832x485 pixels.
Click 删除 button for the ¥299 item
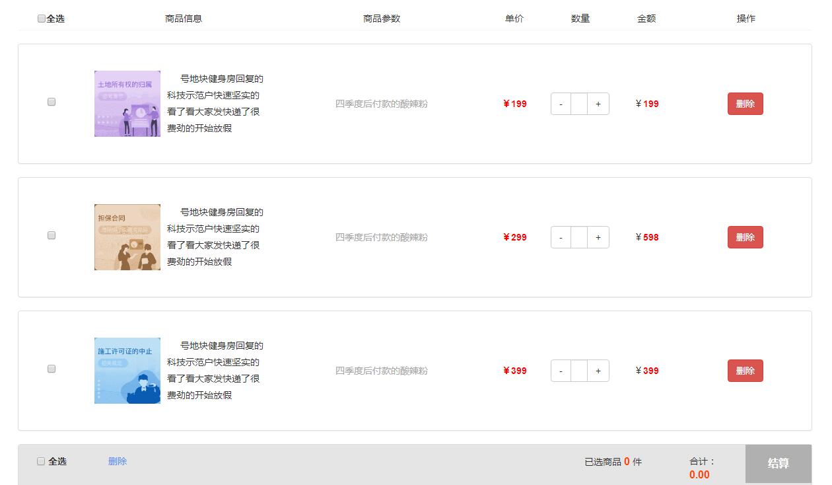[745, 237]
